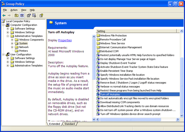The width and height of the screenshot is (185, 132).
Task: Click the Windows File Protection folder icon
Action: point(98,36)
